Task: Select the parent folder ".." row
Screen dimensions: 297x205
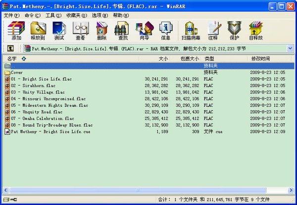Action: [148, 66]
